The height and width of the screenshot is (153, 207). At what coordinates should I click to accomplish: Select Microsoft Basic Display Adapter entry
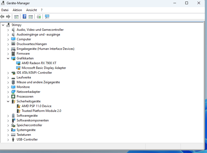(x=44, y=68)
